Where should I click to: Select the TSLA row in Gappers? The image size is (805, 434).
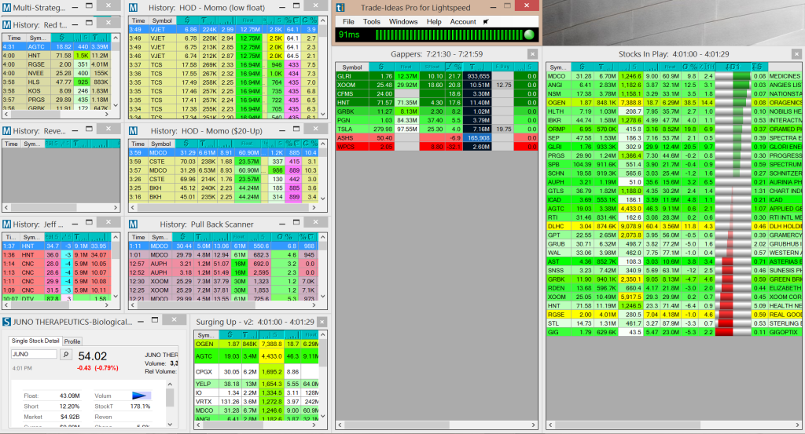[437, 129]
